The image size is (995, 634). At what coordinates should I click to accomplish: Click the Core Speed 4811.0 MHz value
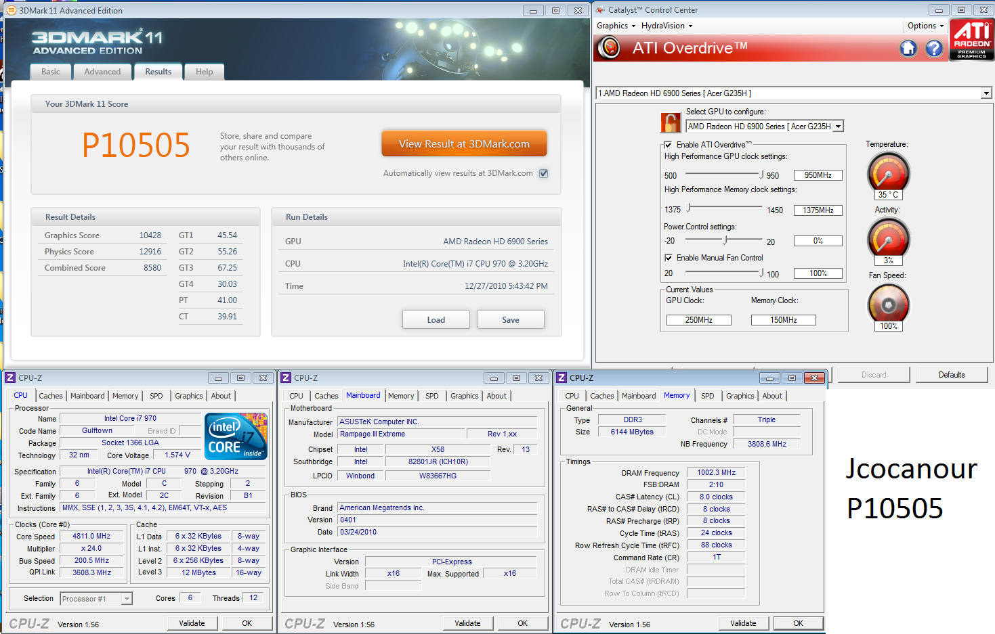click(x=91, y=536)
